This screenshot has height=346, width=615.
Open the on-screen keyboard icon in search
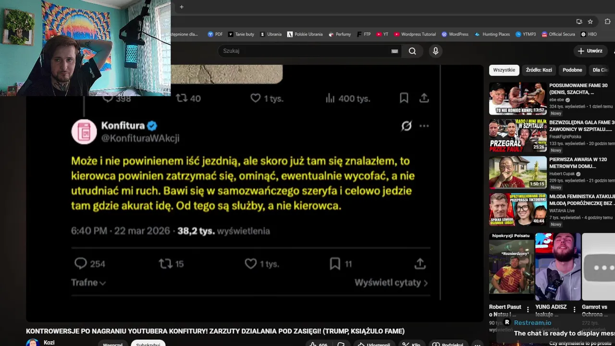coord(394,51)
